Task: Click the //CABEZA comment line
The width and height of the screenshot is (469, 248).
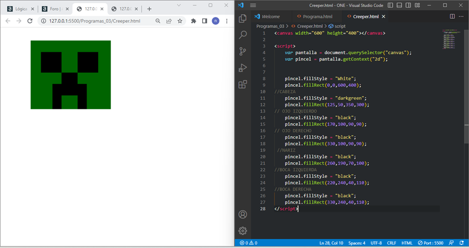Action: (285, 91)
